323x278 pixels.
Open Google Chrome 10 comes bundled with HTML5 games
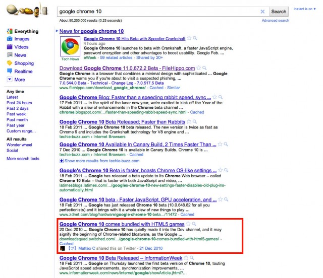(x=122, y=224)
